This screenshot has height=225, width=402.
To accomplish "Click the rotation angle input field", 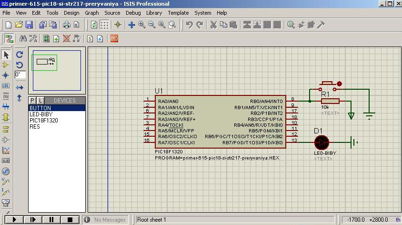I will tap(20, 75).
